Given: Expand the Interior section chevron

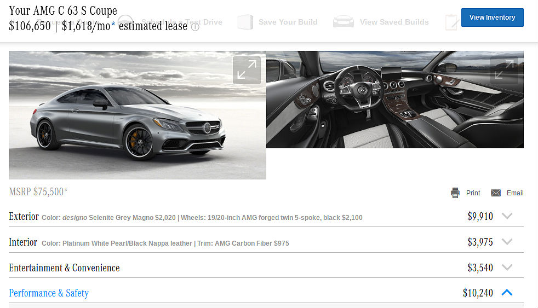Looking at the screenshot, I should pos(507,242).
